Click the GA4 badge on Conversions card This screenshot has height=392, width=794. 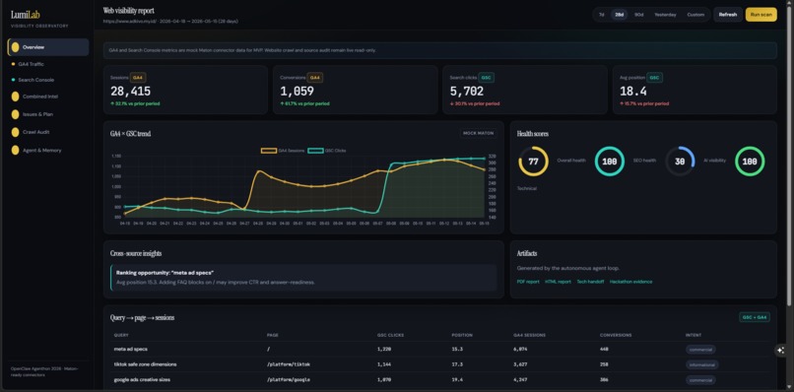click(x=315, y=78)
